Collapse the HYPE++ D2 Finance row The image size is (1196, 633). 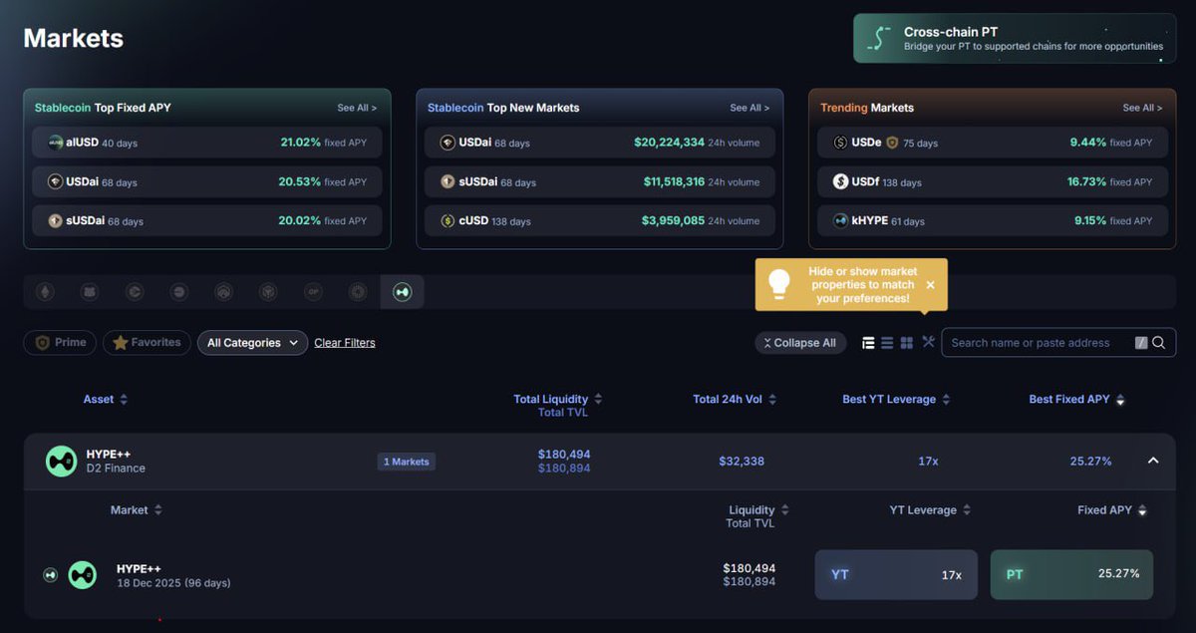pyautogui.click(x=1152, y=461)
